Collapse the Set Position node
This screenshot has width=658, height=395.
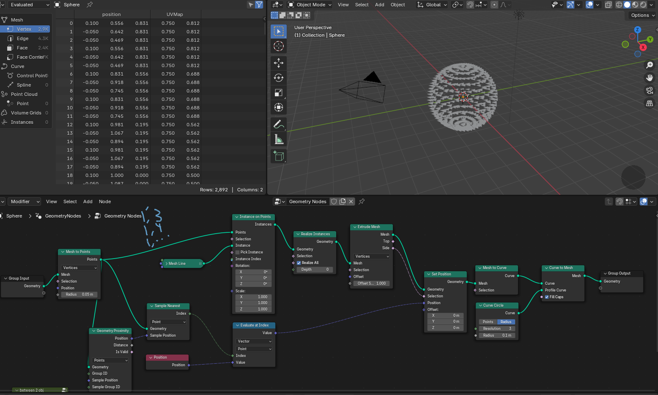(x=428, y=274)
